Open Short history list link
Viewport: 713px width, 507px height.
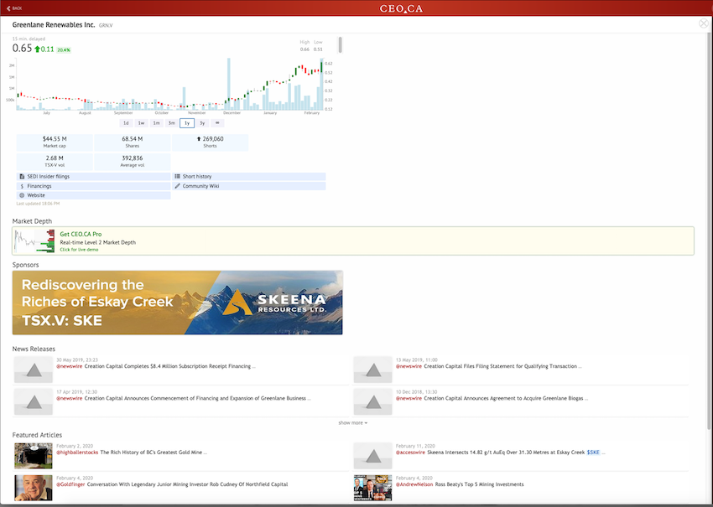coord(196,177)
